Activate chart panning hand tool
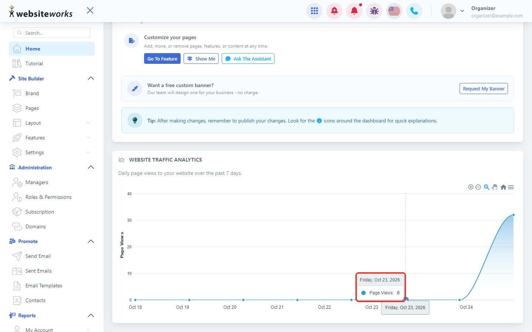This screenshot has height=332, width=532. pyautogui.click(x=495, y=187)
